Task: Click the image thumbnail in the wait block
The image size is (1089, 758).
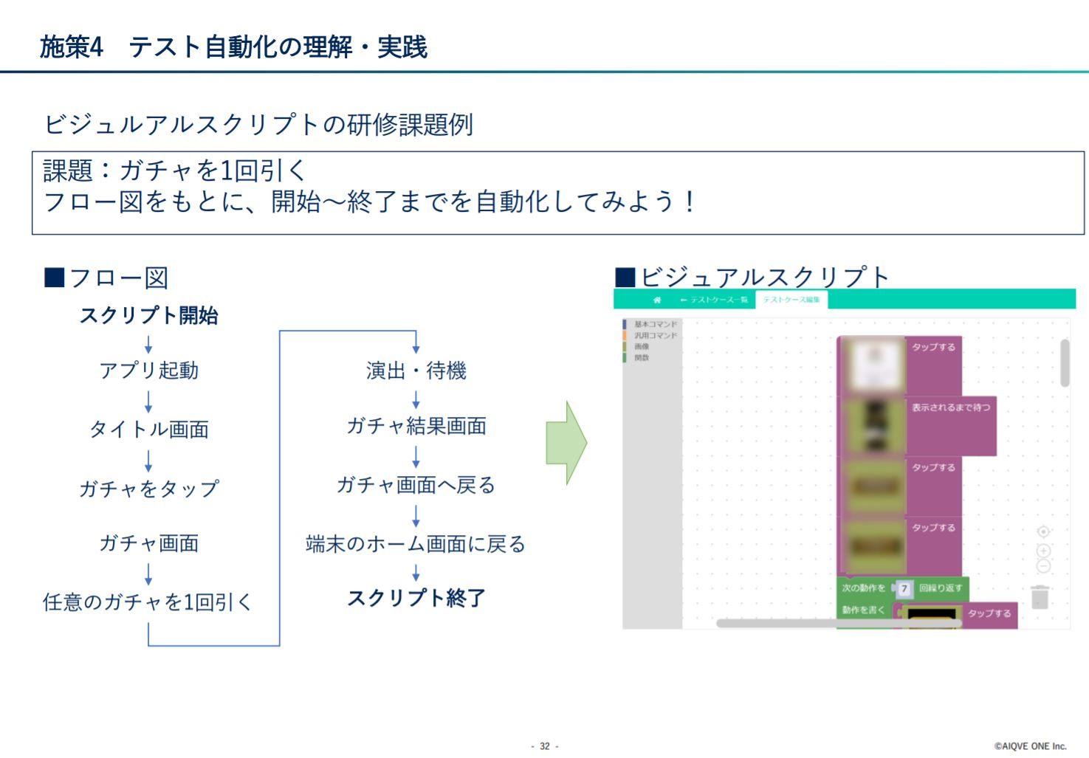Action: (876, 426)
